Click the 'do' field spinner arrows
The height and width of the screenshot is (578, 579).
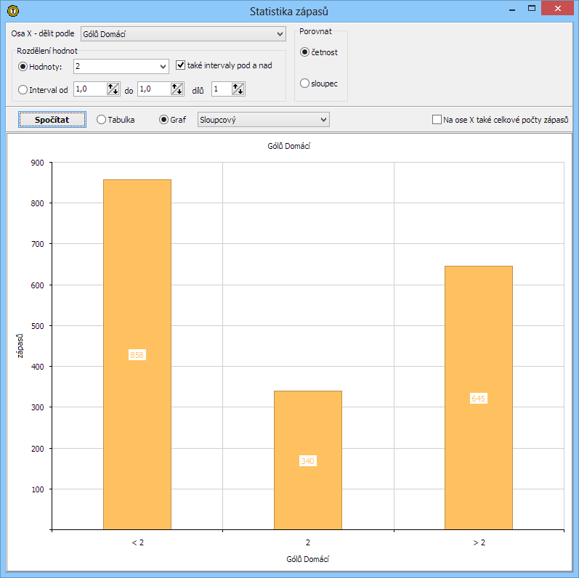click(x=177, y=89)
